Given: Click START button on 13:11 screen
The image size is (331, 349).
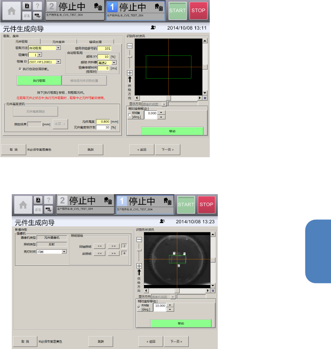Looking at the screenshot, I should coord(177,11).
